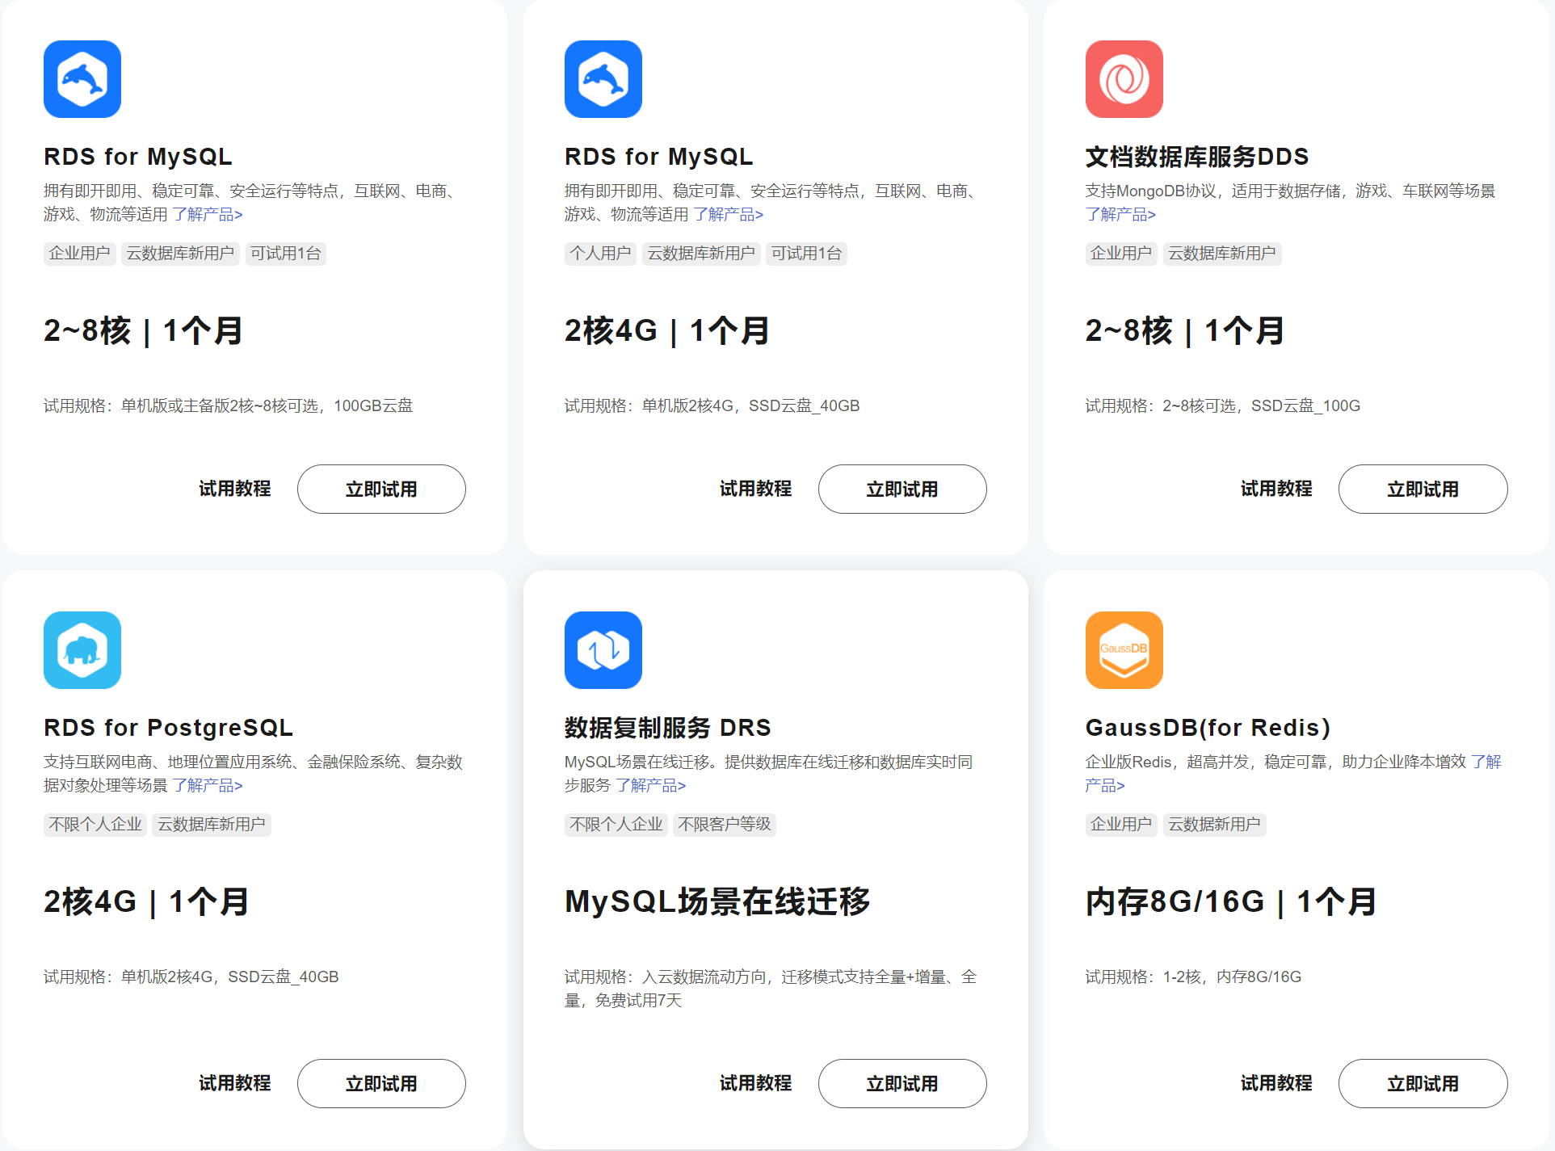The height and width of the screenshot is (1151, 1555).
Task: Click the 可试用1台 tag on the 企业用户 MySQL card
Action: (x=285, y=254)
